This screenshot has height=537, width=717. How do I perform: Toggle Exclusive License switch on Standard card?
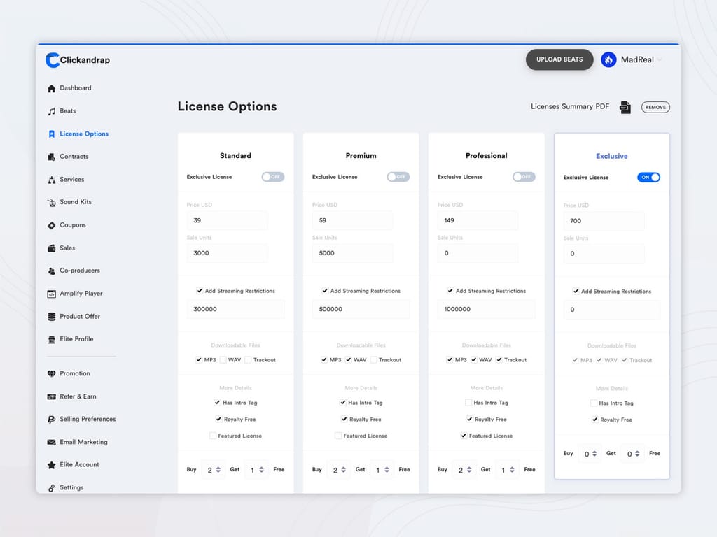coord(273,177)
